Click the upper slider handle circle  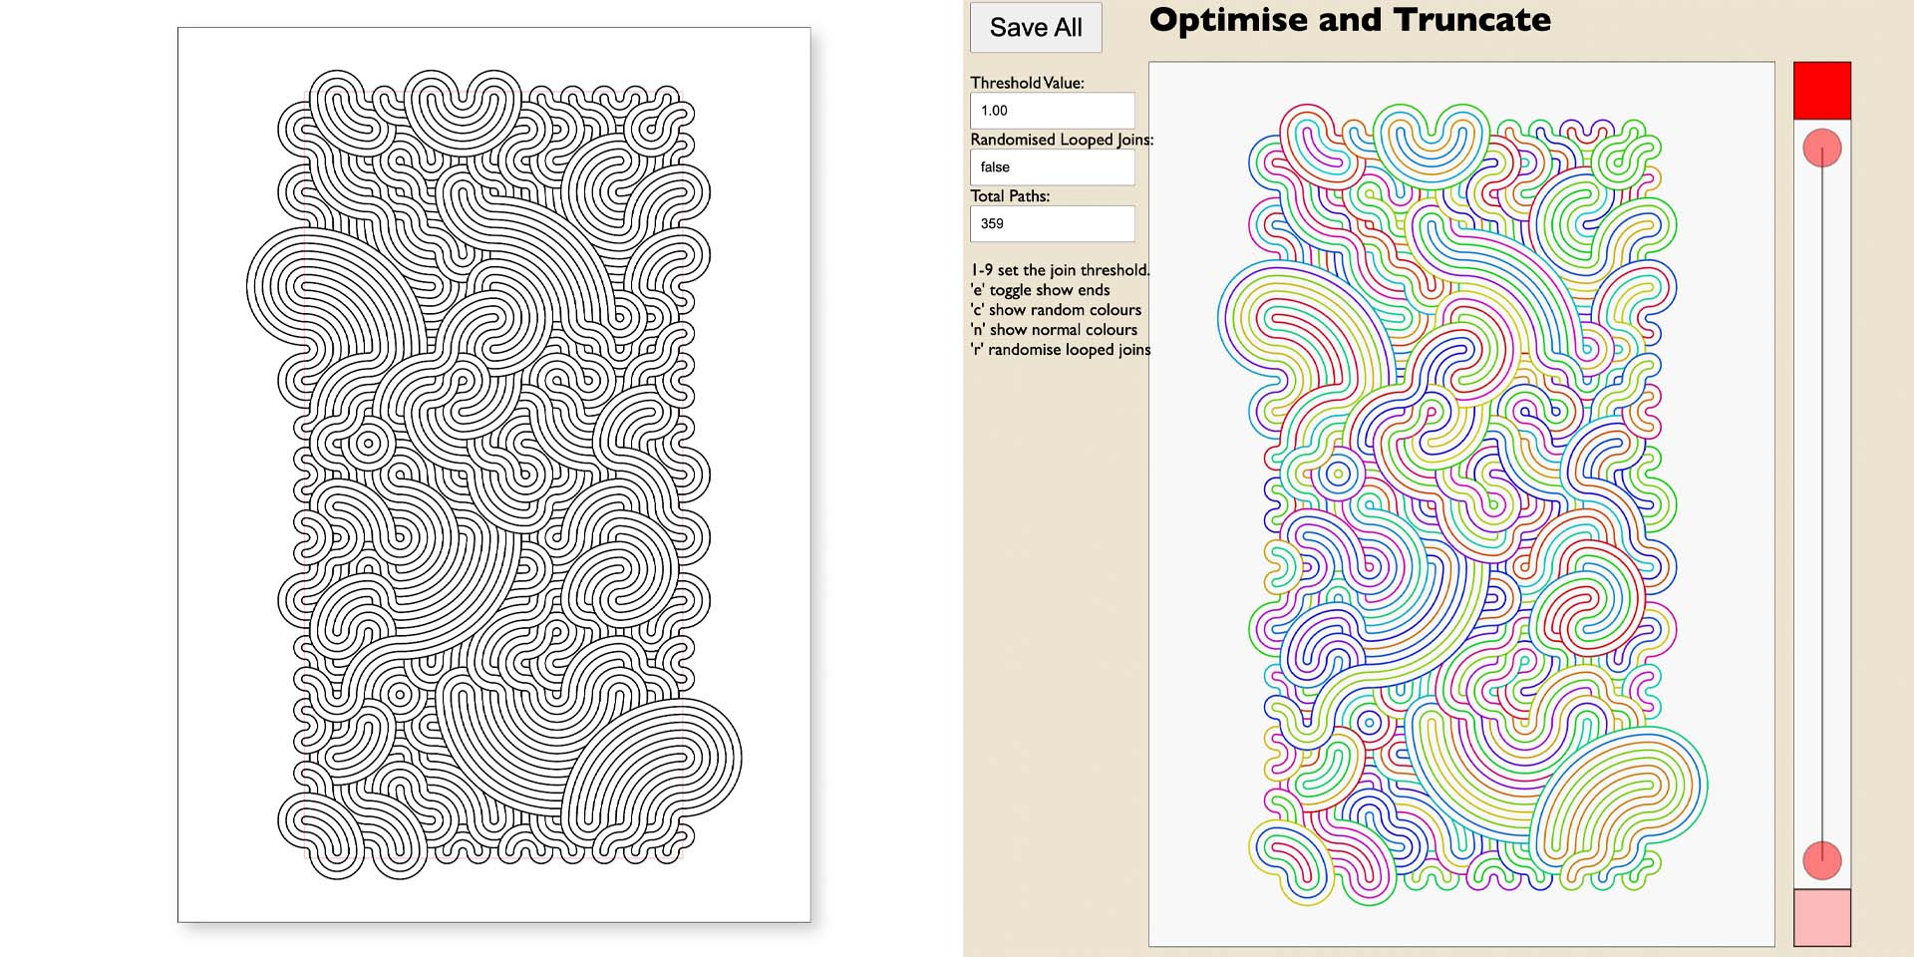tap(1822, 149)
